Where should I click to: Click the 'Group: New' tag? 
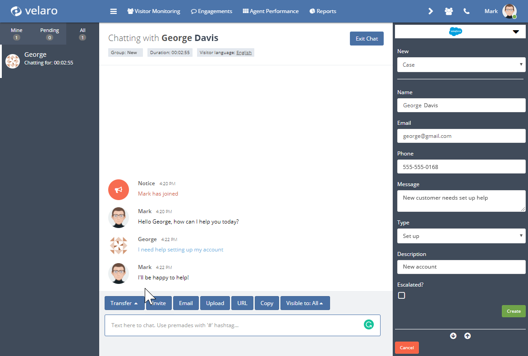point(125,52)
